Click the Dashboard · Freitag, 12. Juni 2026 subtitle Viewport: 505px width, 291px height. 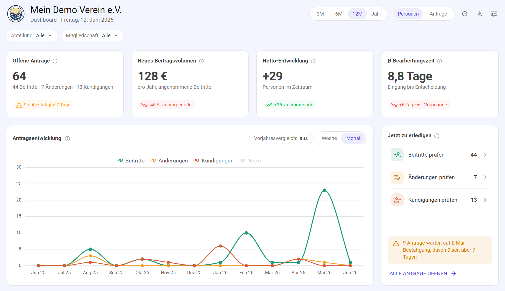72,20
